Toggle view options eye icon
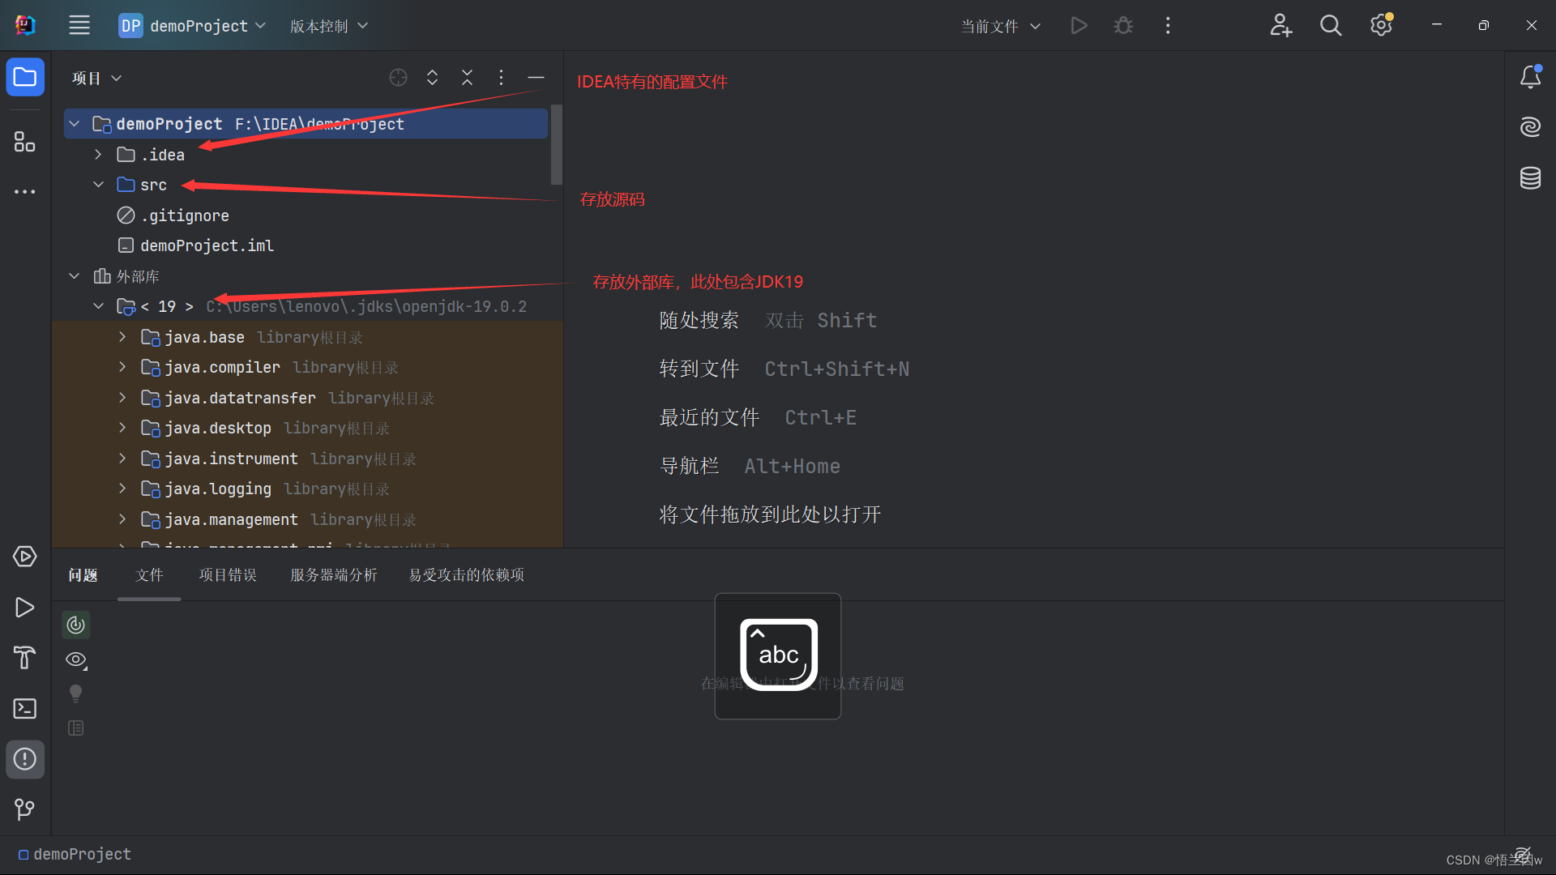The image size is (1556, 875). [x=76, y=660]
